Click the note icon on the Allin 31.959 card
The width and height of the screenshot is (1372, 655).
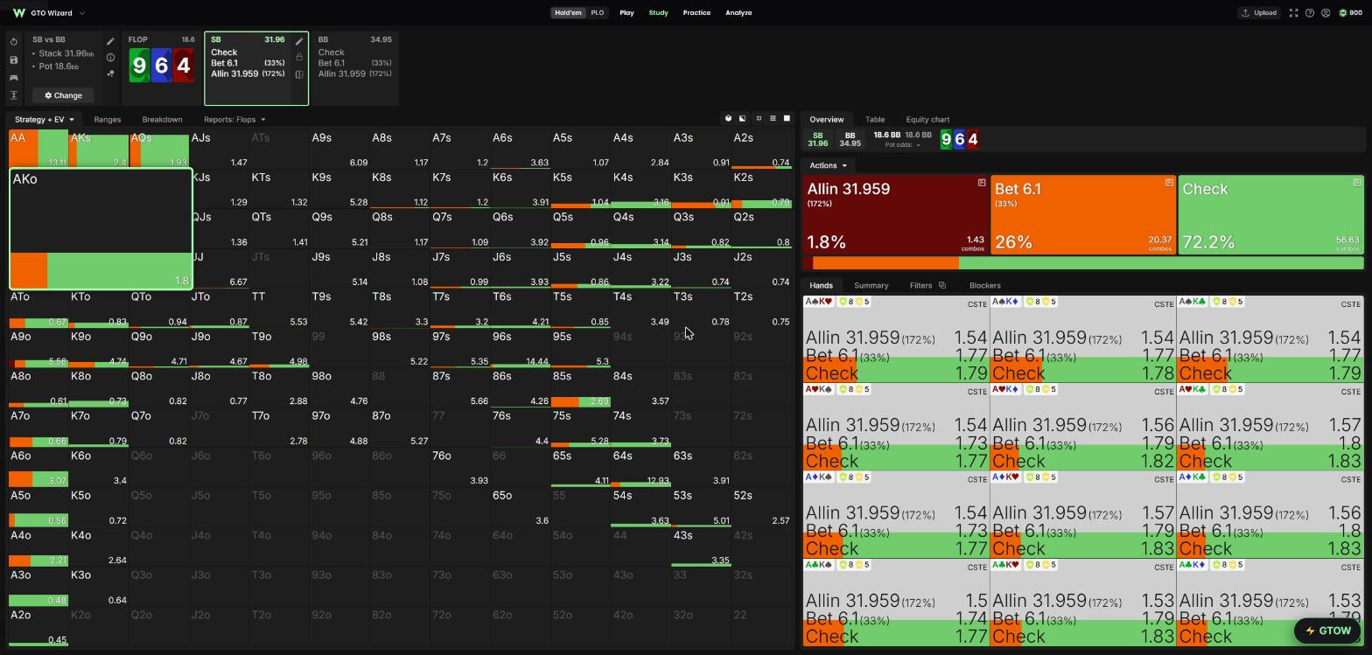pyautogui.click(x=982, y=183)
